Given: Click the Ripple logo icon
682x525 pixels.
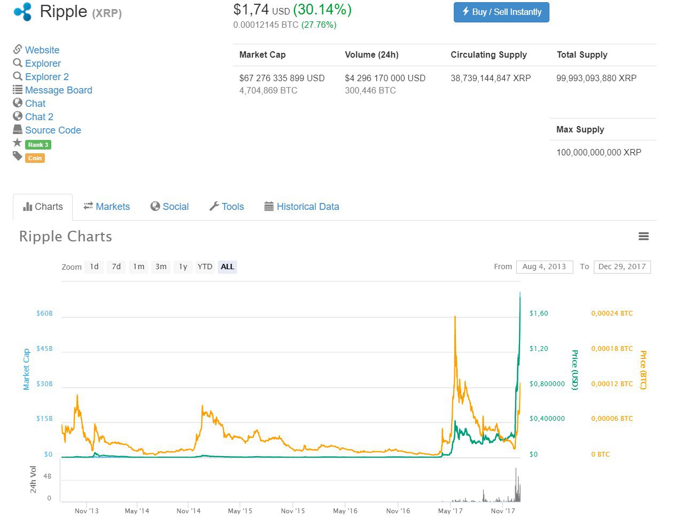Looking at the screenshot, I should (x=23, y=12).
